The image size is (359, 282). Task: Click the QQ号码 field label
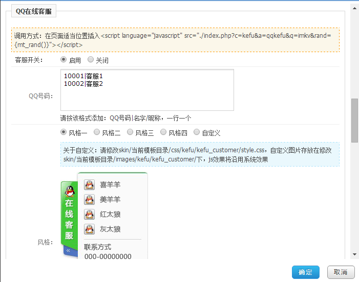[x=41, y=96]
